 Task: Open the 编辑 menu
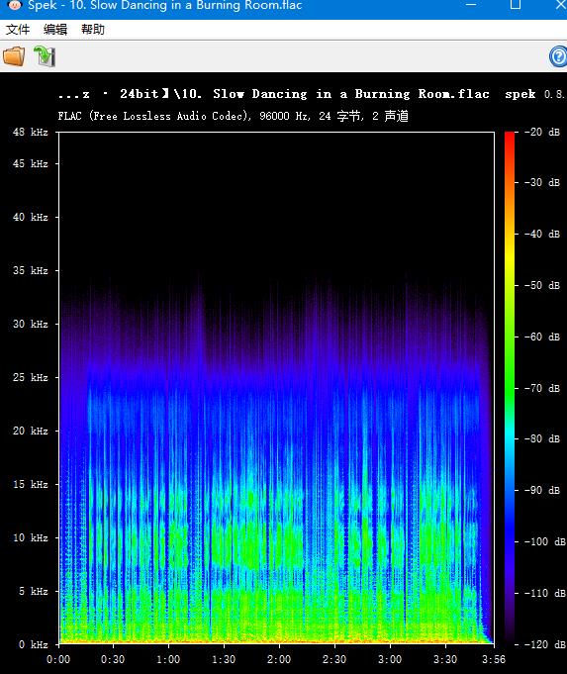[x=55, y=30]
